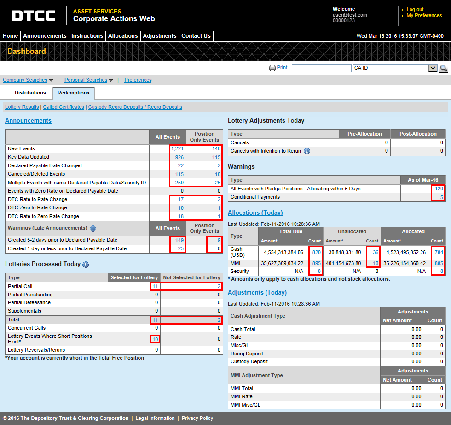Click the search magnifier icon
This screenshot has width=451, height=425.
tap(443, 68)
